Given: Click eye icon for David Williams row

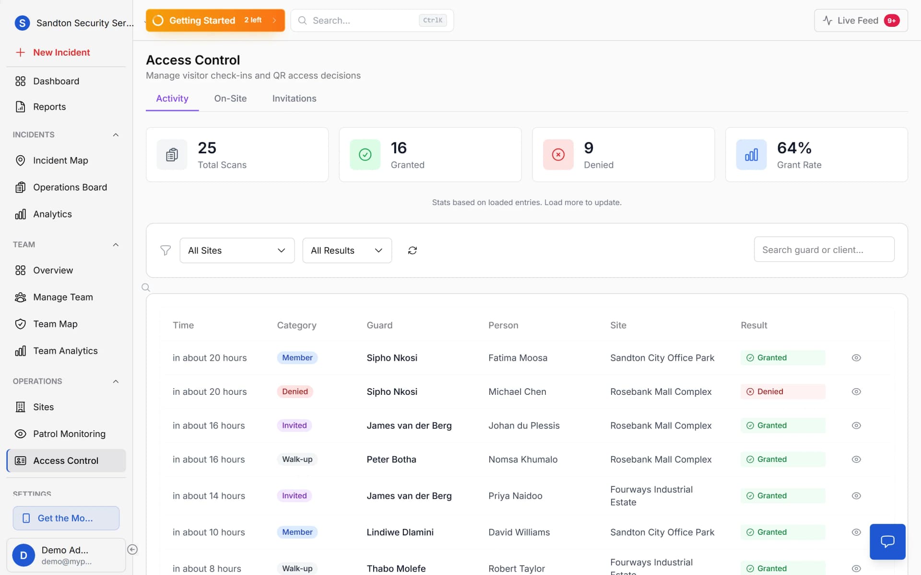Looking at the screenshot, I should [856, 532].
